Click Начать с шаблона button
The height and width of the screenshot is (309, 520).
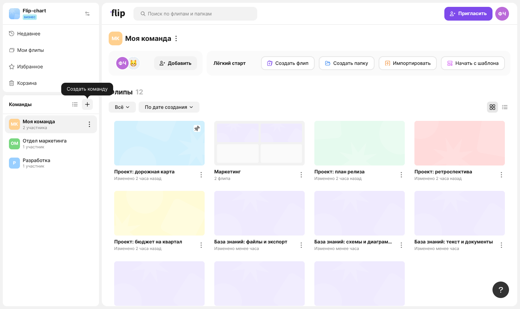[x=473, y=63]
